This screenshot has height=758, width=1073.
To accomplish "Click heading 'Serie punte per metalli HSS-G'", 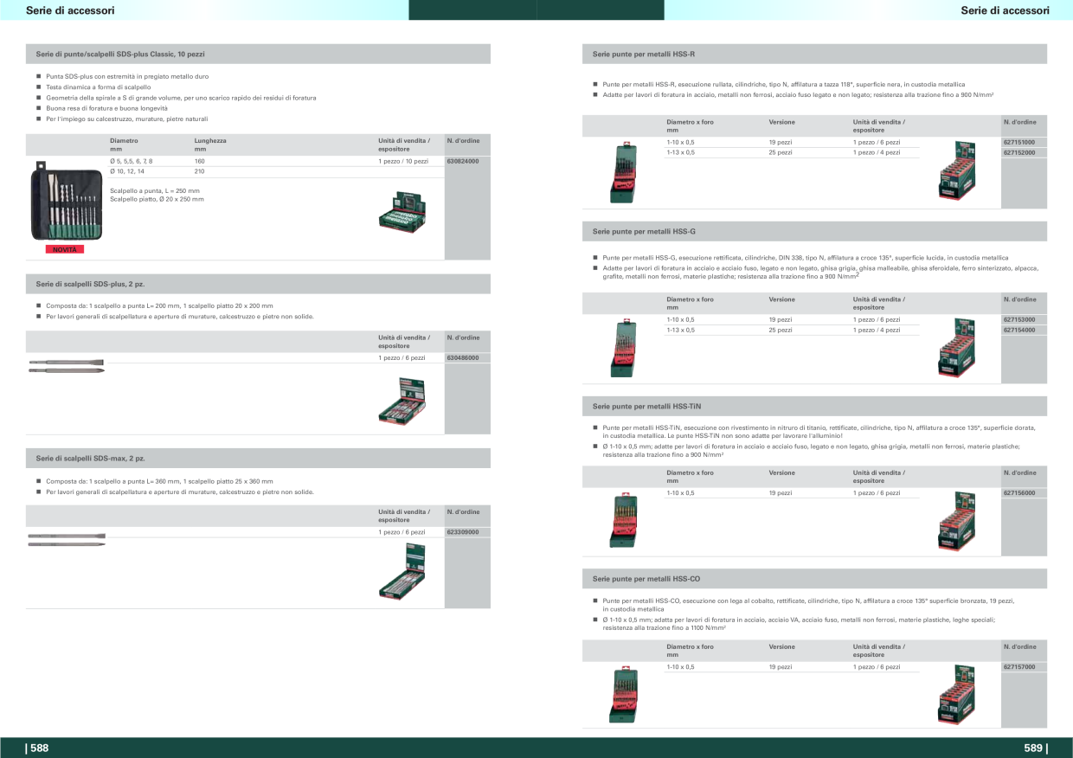I will click(x=644, y=232).
